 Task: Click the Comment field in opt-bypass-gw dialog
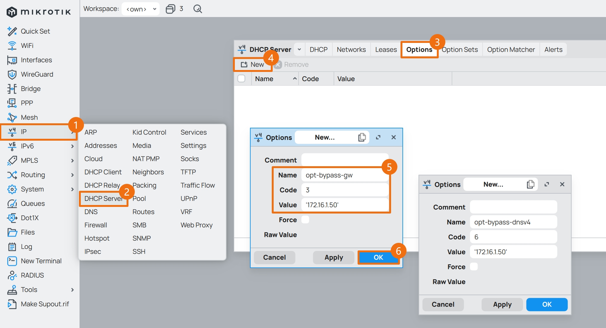click(x=345, y=160)
